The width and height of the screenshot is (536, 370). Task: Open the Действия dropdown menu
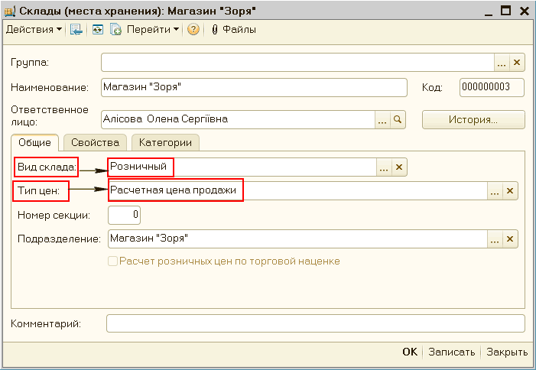click(x=34, y=30)
